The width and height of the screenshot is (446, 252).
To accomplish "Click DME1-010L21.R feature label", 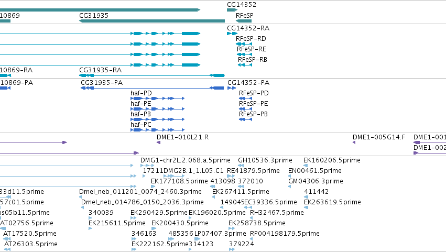I will pos(182,137).
